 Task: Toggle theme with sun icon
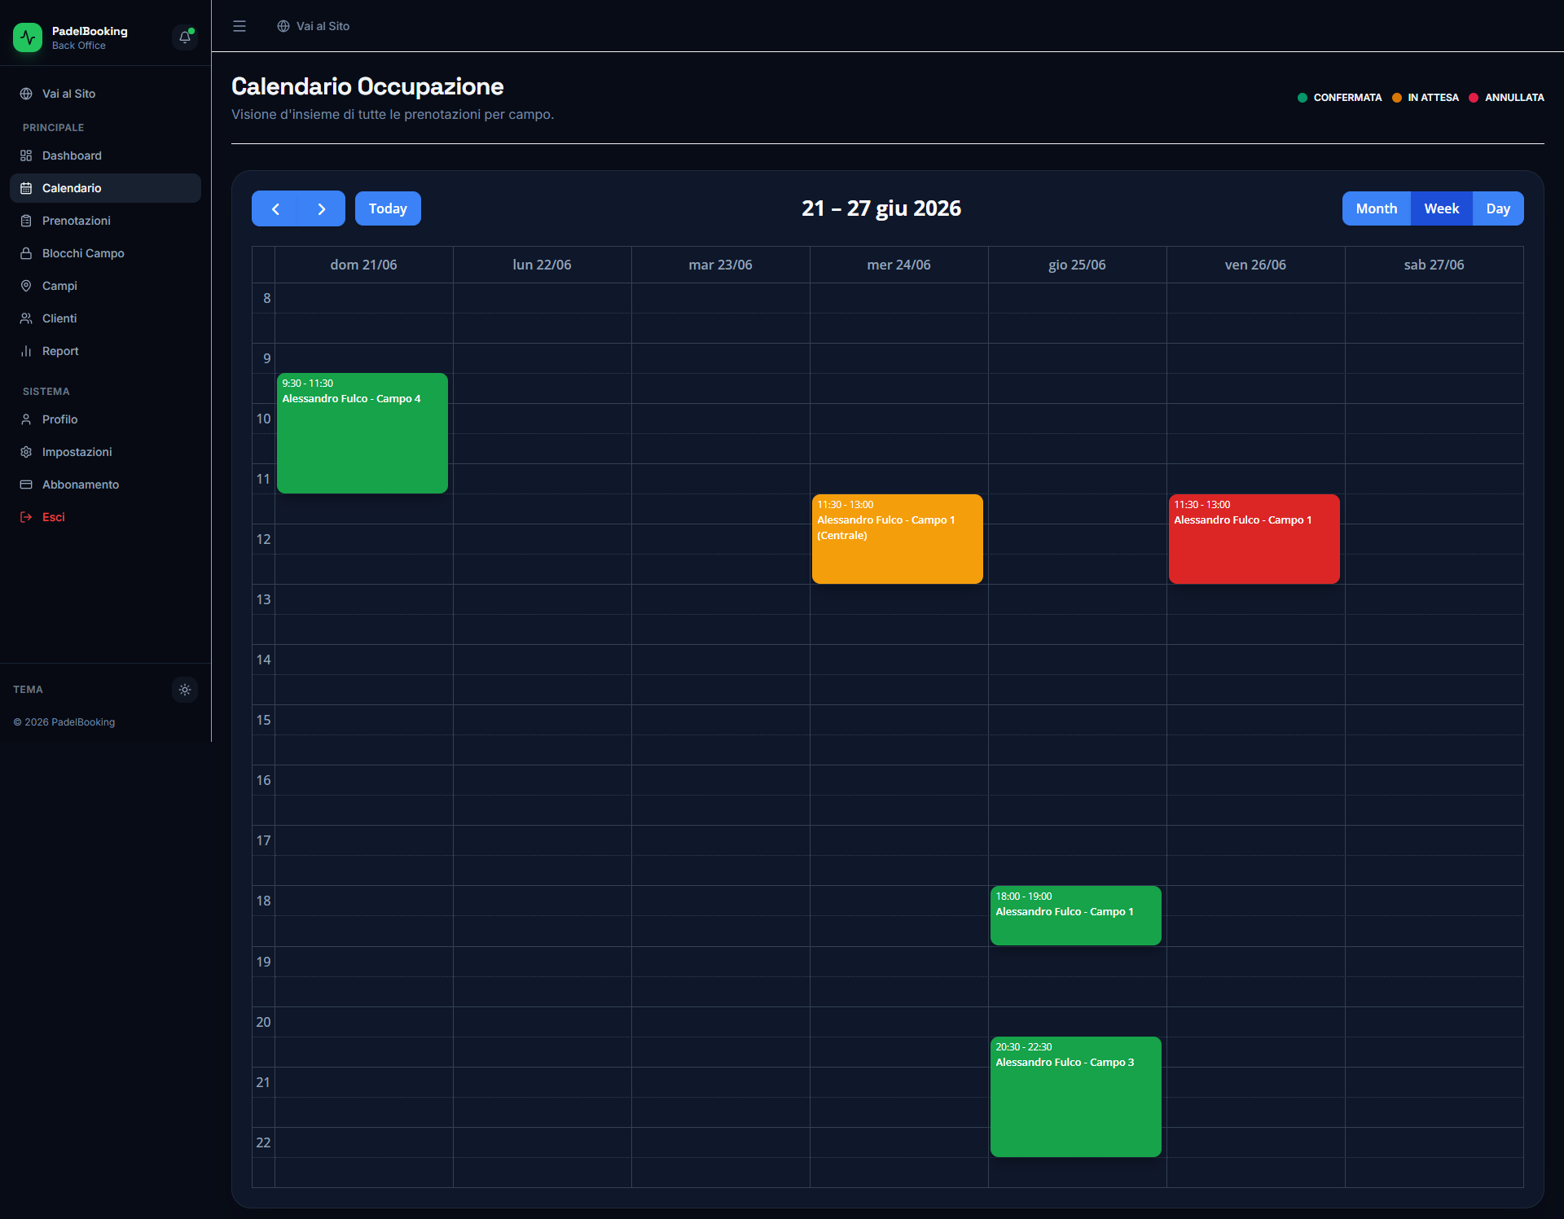point(185,690)
